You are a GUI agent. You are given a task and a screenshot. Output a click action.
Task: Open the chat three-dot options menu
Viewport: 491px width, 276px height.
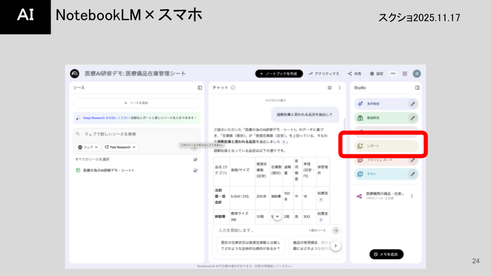[340, 87]
